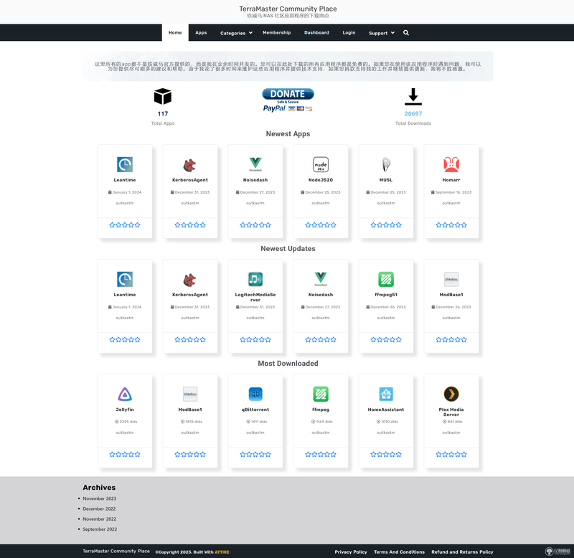Open the November 2022 archive

100,519
